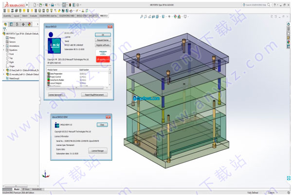Open the SOLIDWORKS Add-Ins tab

48,16
